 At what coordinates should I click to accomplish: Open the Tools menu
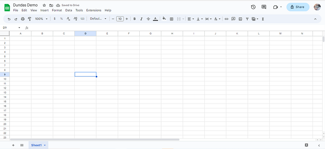coord(79,10)
